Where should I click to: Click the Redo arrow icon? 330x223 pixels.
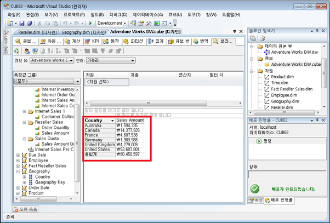point(77,23)
